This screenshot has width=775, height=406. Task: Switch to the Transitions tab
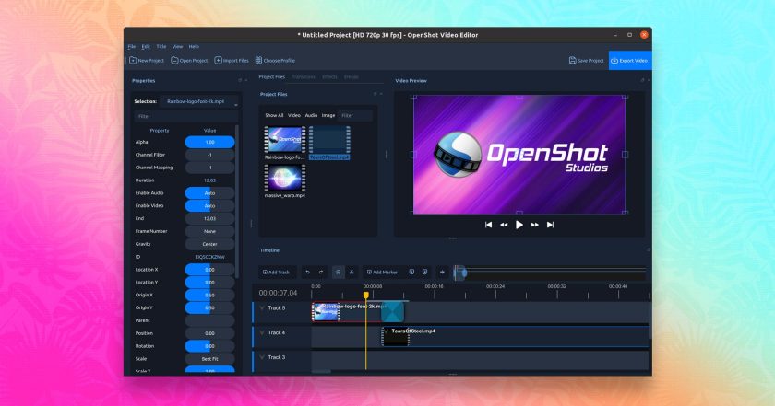click(304, 77)
